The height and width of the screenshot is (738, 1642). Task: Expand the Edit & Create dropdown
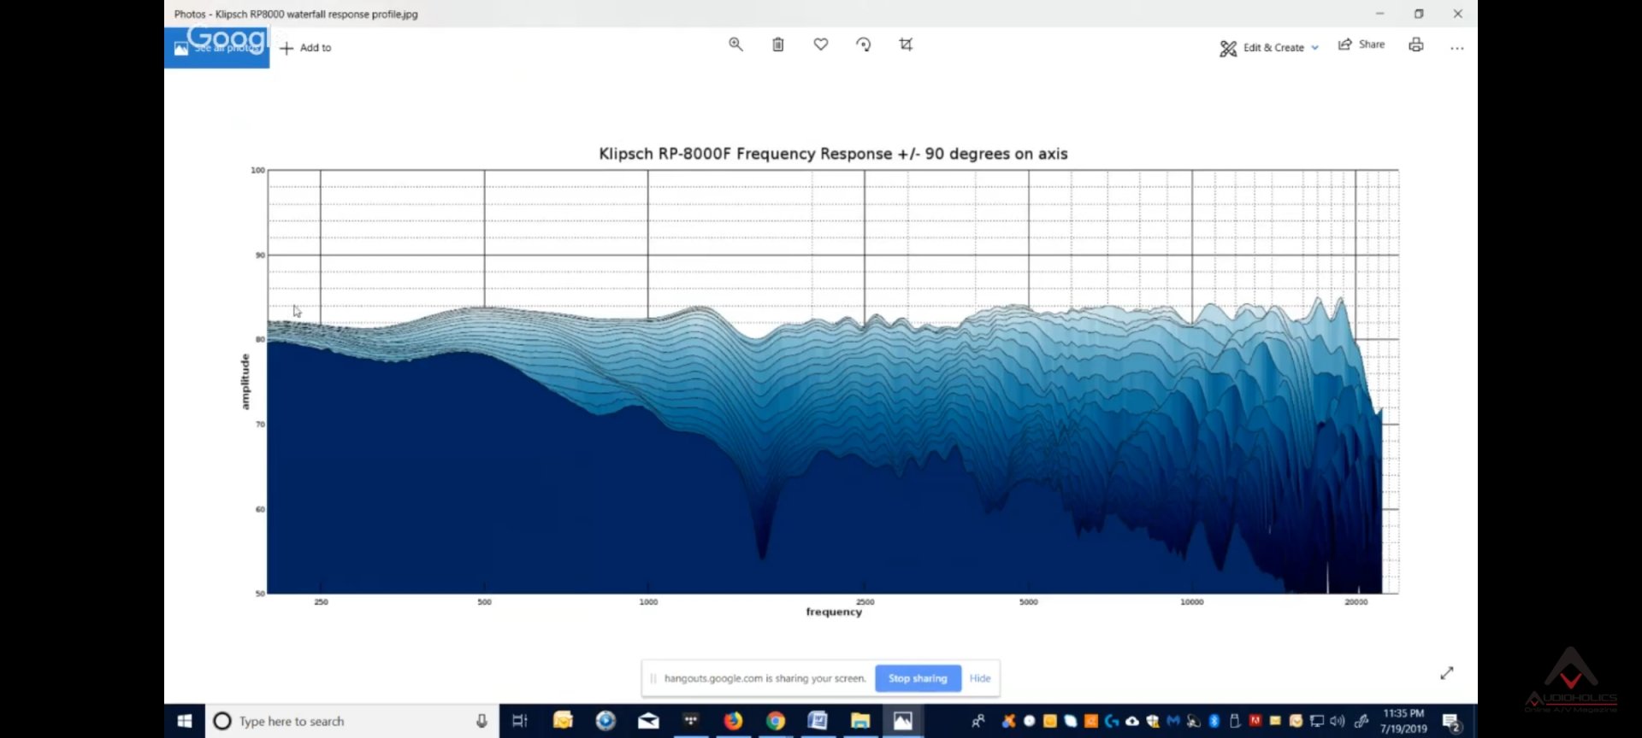(x=1269, y=48)
